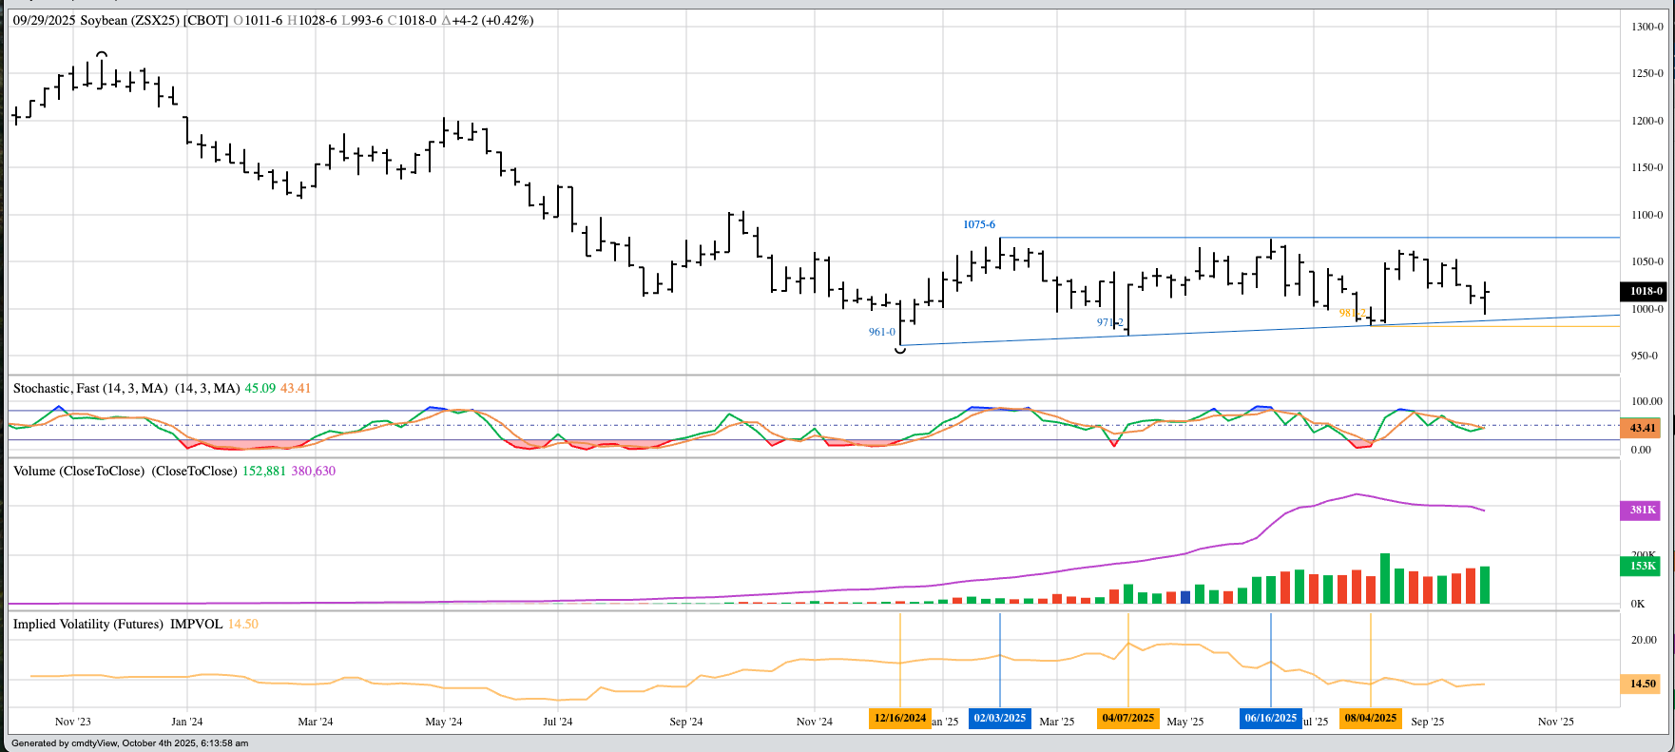Screen dimensions: 1675x752
Task: Click the 12/16/2024 date marker
Action: point(899,719)
